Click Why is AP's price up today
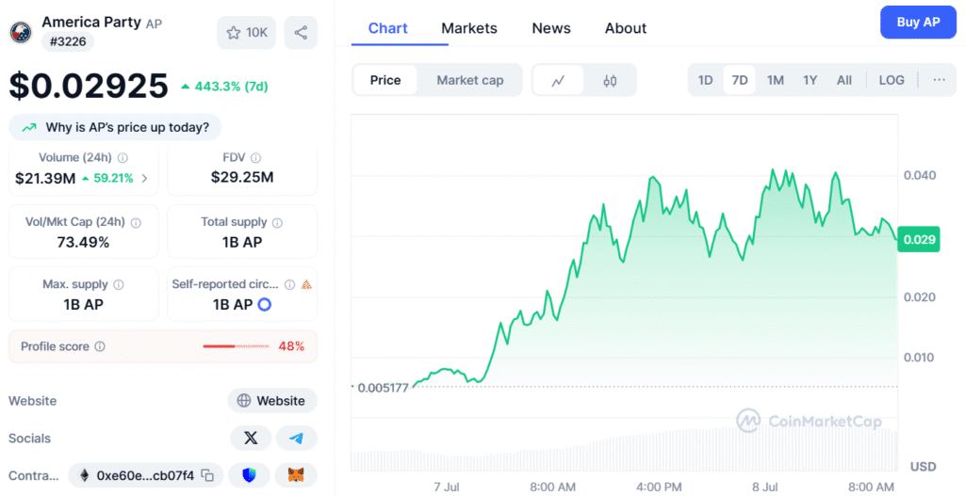This screenshot has height=496, width=965. click(115, 128)
